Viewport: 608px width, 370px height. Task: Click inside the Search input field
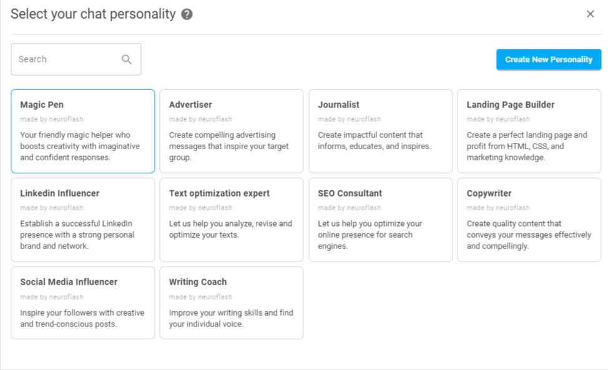click(69, 59)
